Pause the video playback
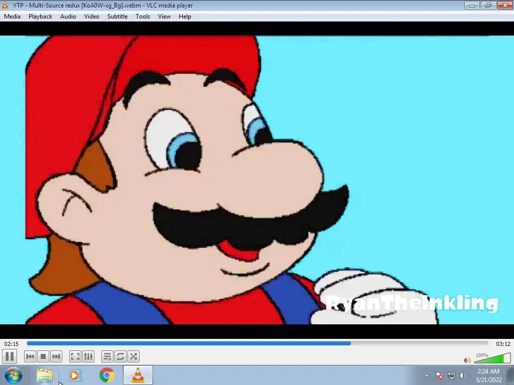 pos(10,356)
